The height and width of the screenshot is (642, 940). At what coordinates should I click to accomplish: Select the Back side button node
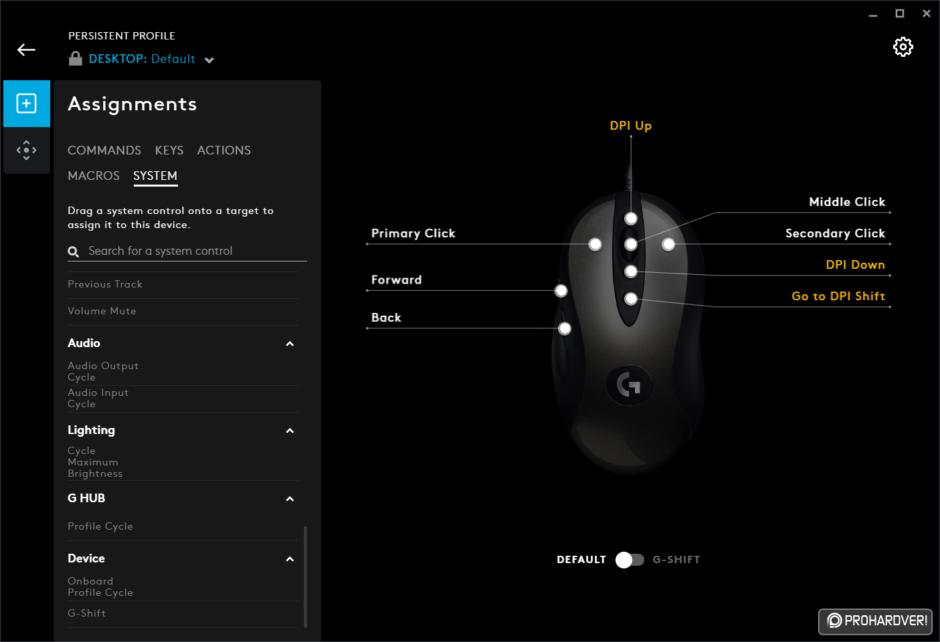(x=565, y=328)
